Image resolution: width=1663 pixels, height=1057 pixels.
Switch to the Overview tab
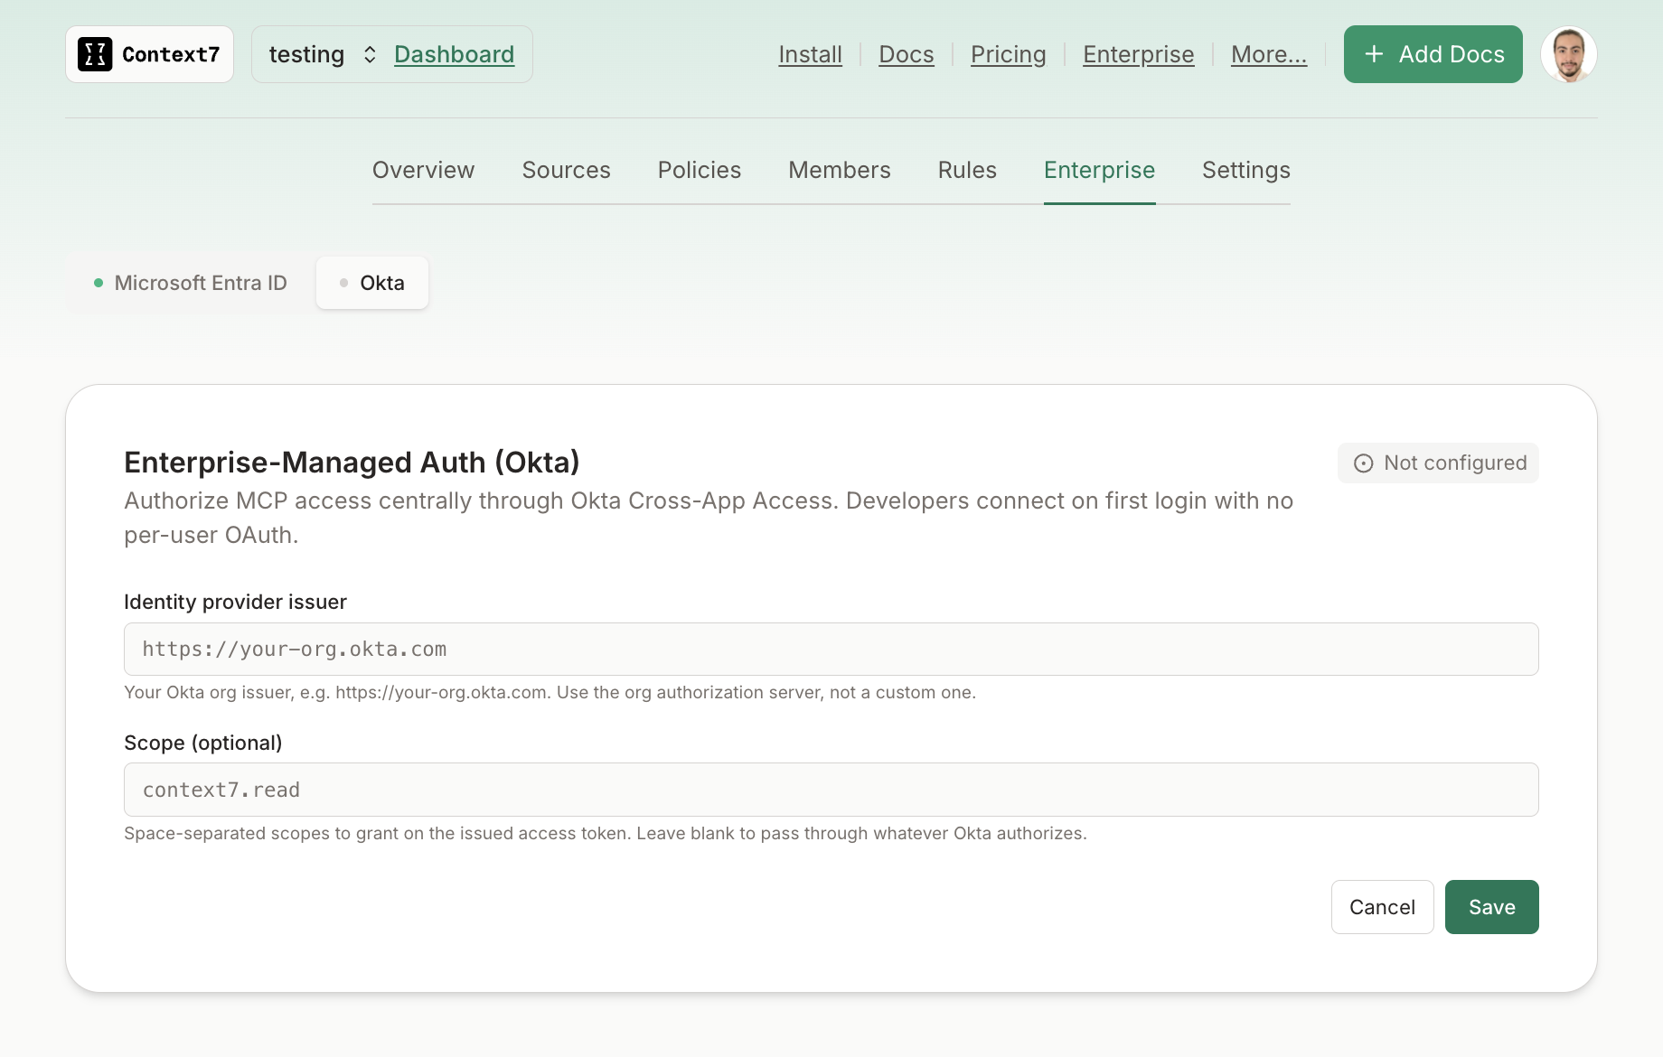pyautogui.click(x=423, y=170)
